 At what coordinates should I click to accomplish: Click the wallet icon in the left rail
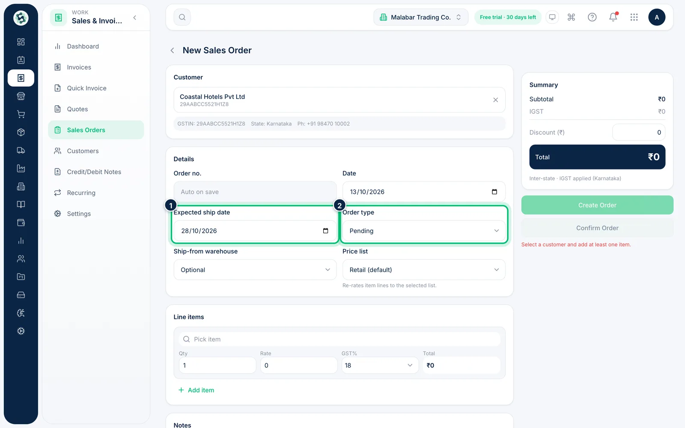[x=21, y=223]
